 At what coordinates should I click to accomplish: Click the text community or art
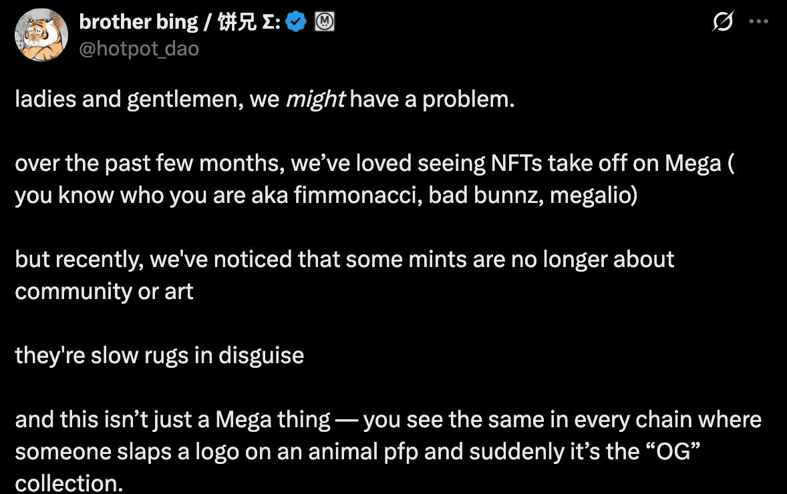(x=104, y=291)
